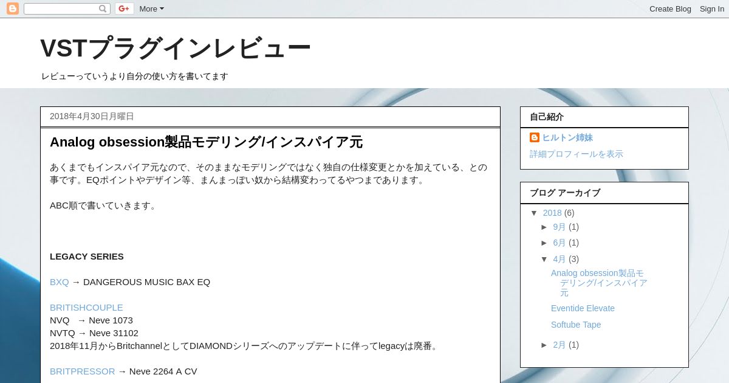
Task: Click the Sign In link
Action: tap(712, 9)
